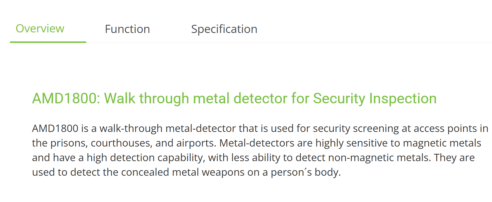Click "AMD1800" in the green heading
This screenshot has width=492, height=202.
(x=64, y=98)
